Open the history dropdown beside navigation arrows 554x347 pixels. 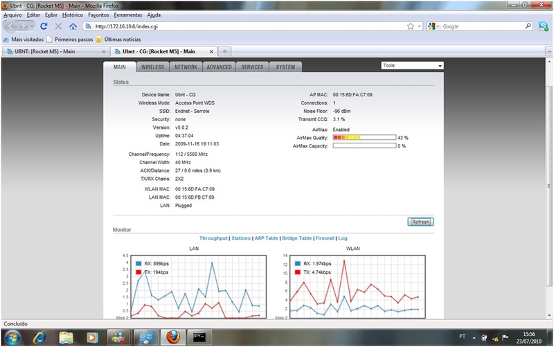[32, 26]
